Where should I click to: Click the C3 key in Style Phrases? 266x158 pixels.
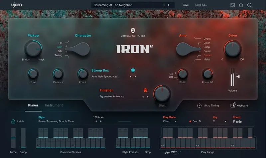click(x=118, y=143)
